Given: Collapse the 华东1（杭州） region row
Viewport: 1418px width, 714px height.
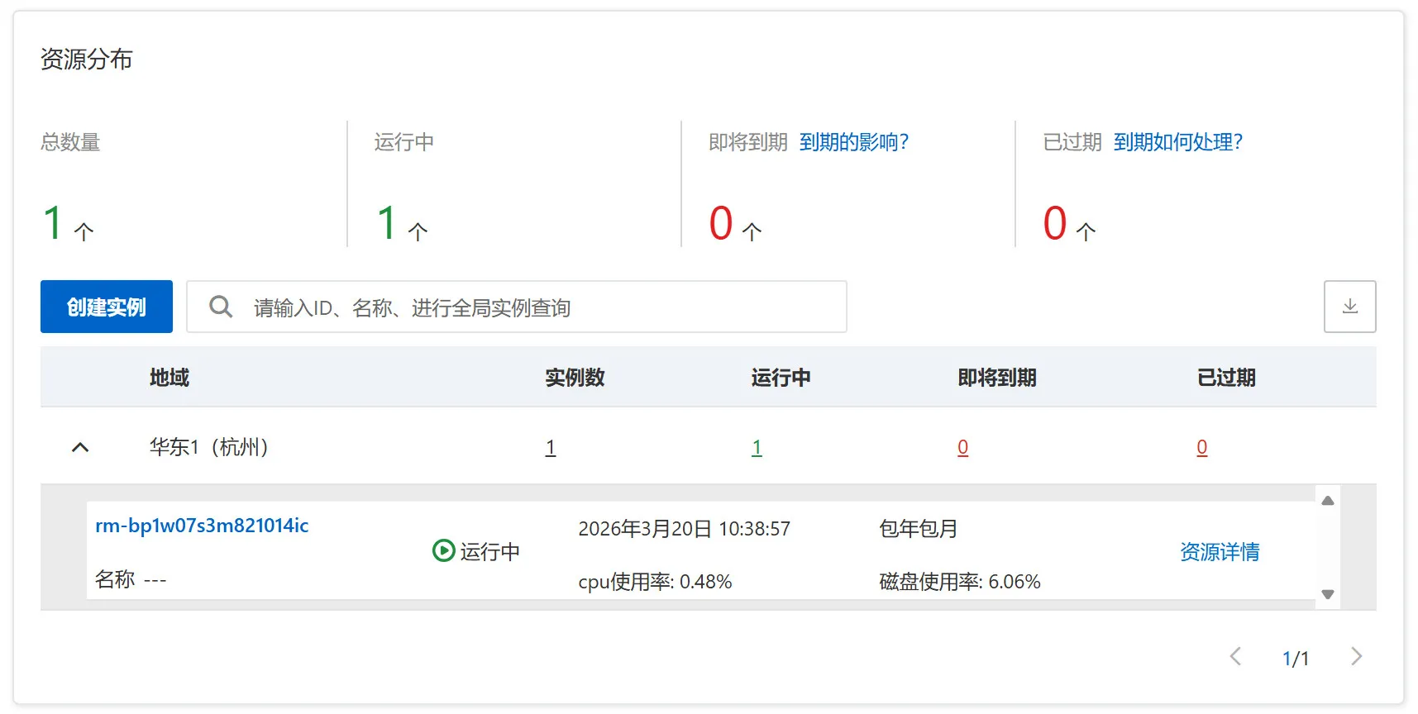Looking at the screenshot, I should [80, 447].
